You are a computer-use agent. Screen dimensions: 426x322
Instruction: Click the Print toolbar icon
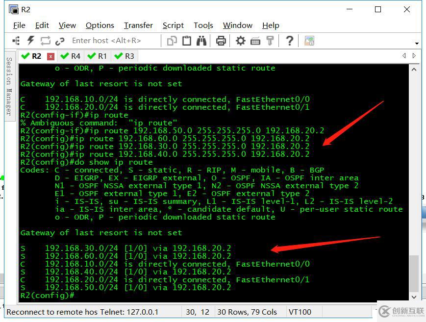pos(221,41)
